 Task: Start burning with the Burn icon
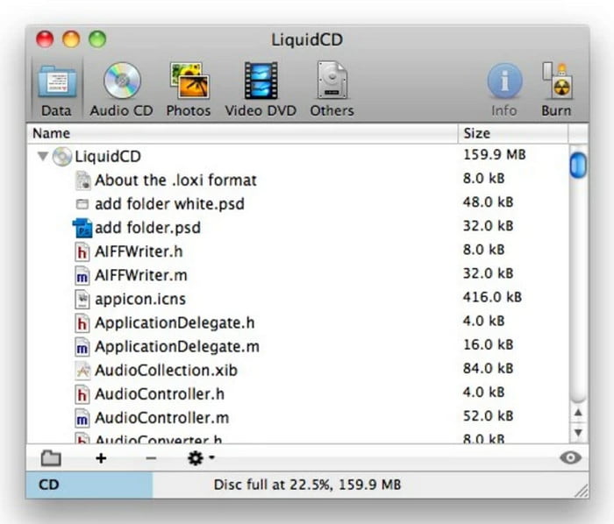pyautogui.click(x=556, y=89)
